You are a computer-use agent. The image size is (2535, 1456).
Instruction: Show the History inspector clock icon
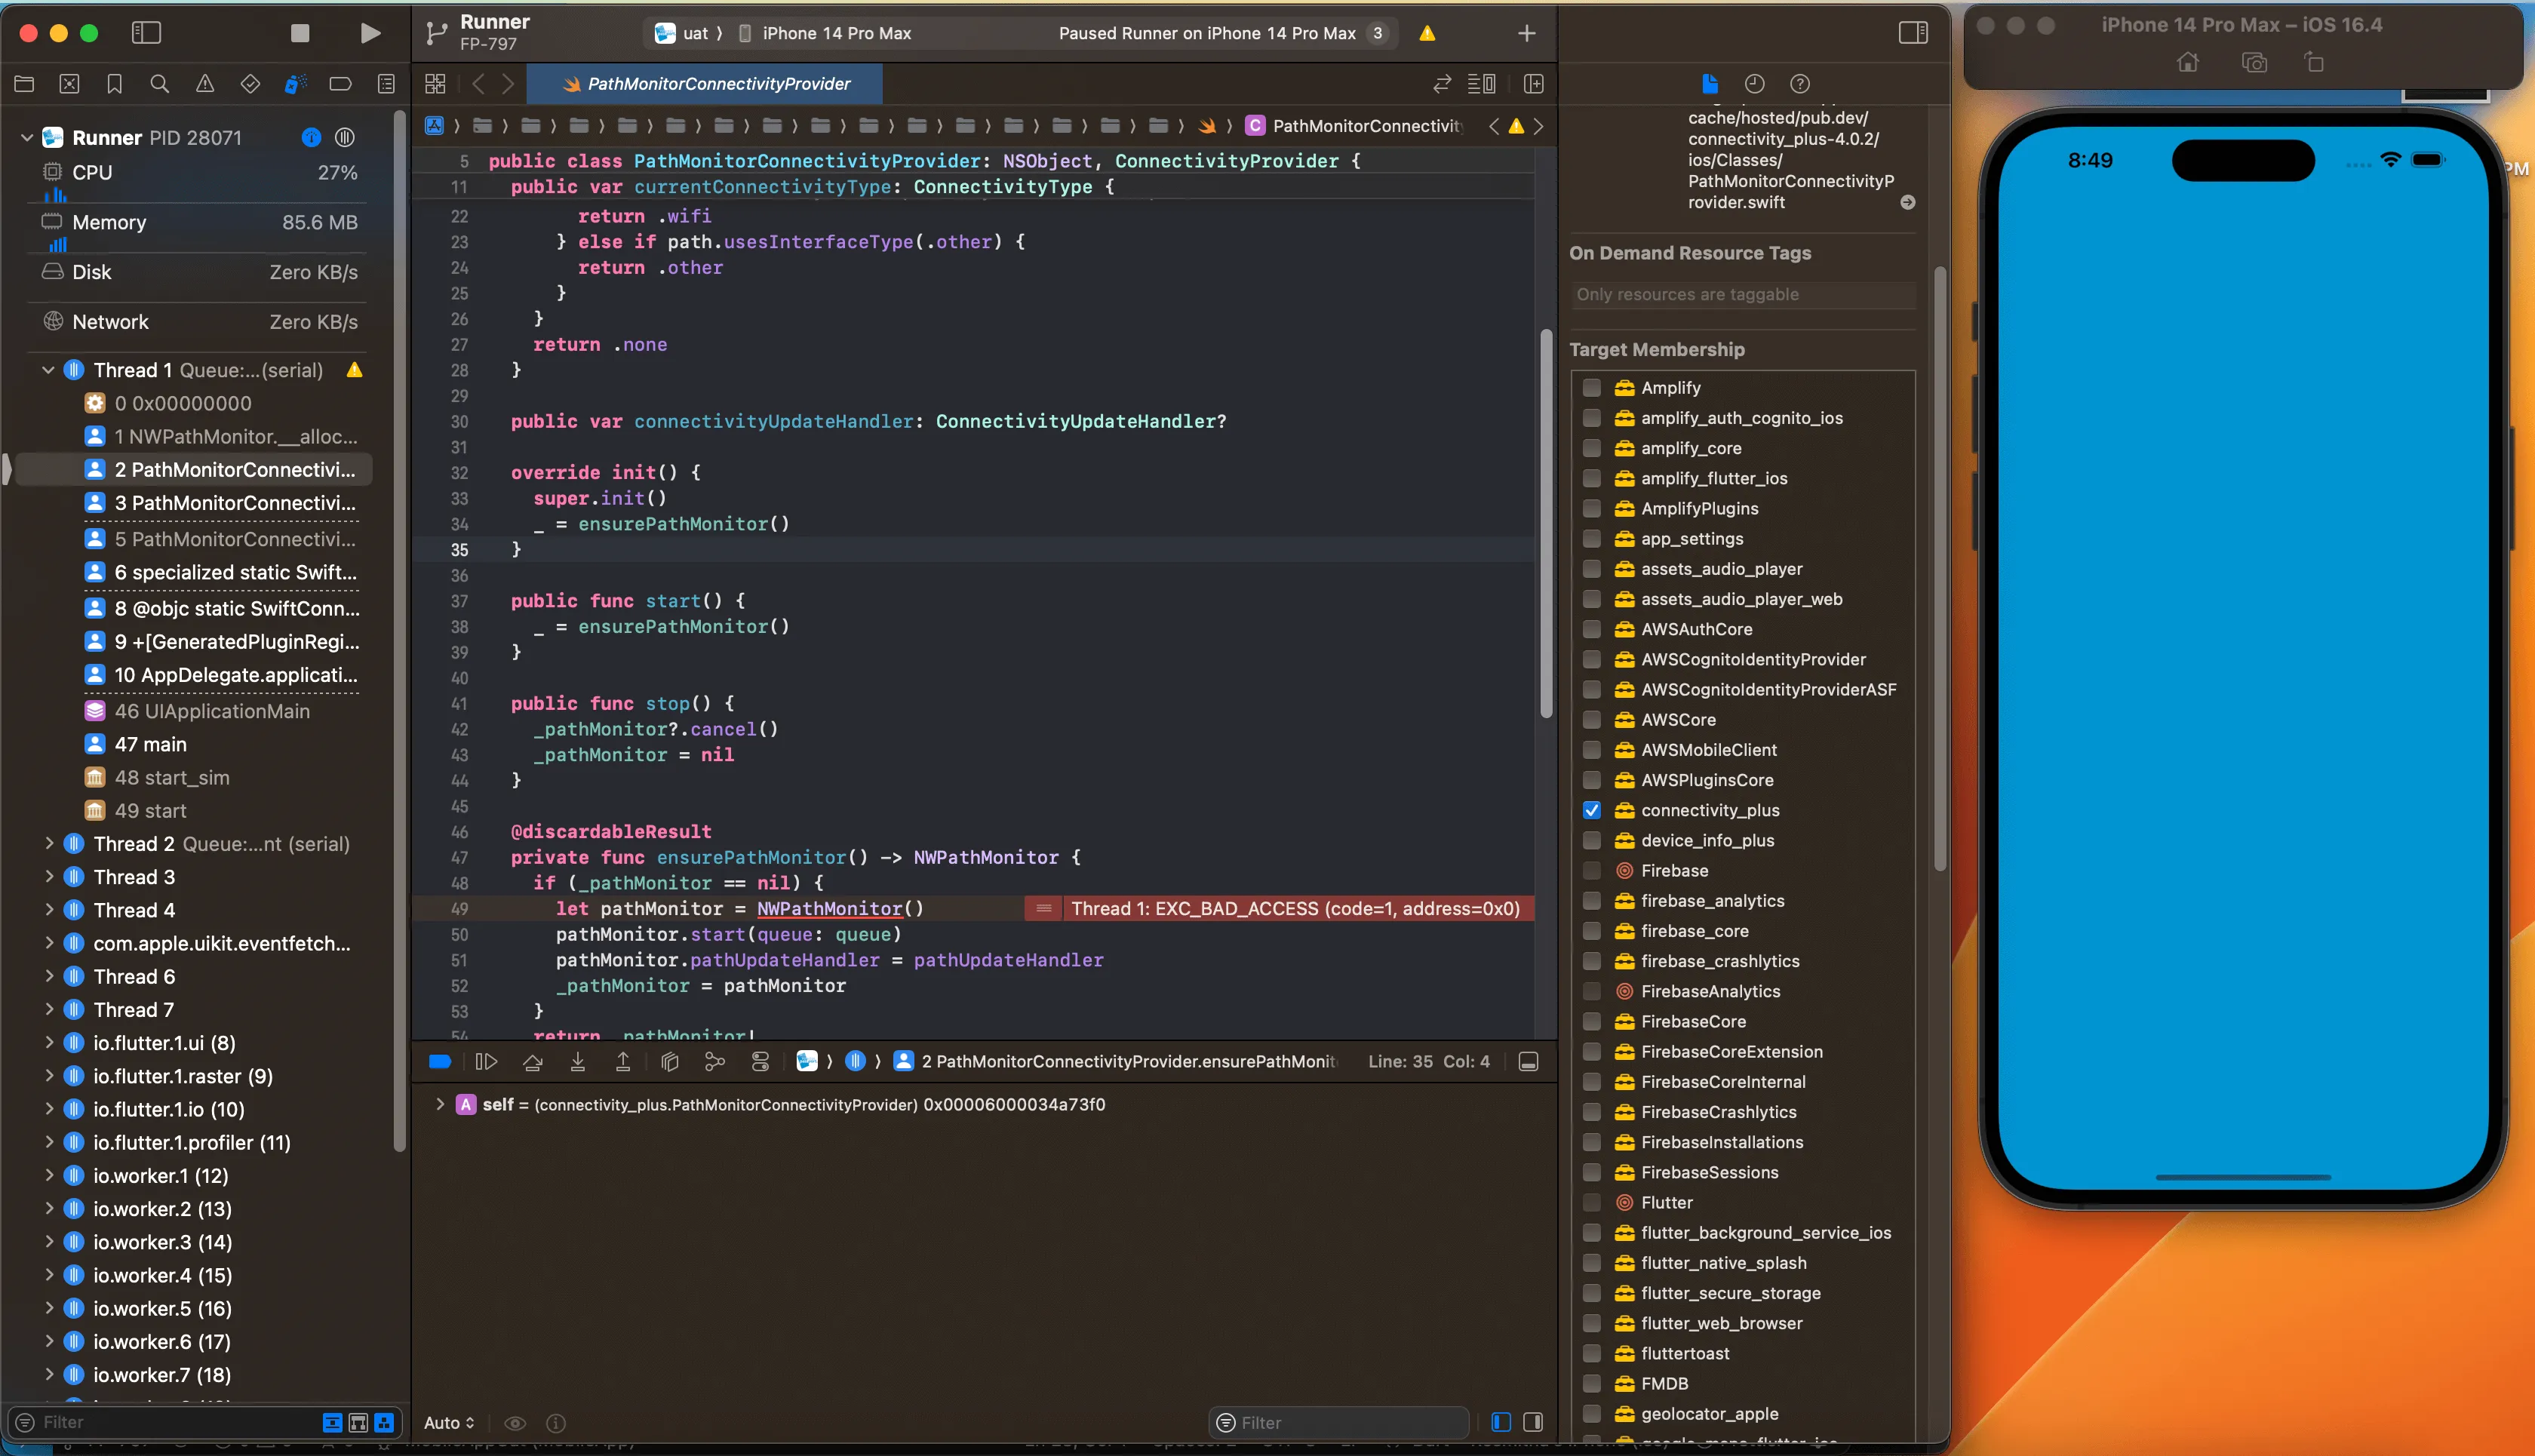pos(1754,84)
